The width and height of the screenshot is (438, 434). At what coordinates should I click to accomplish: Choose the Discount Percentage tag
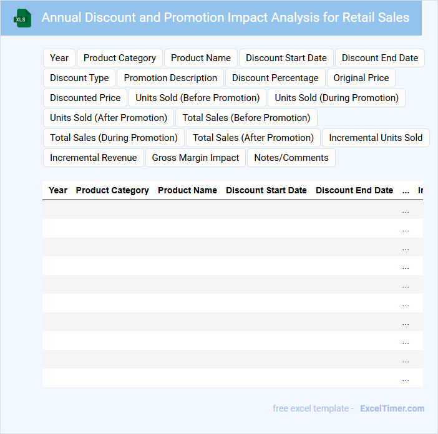pyautogui.click(x=275, y=78)
